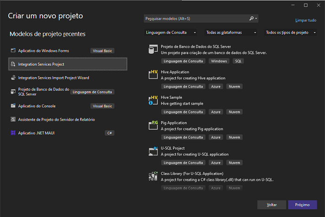
Task: Select recent Projeto de Banco de Dados do SQL Server
Action: (68, 92)
